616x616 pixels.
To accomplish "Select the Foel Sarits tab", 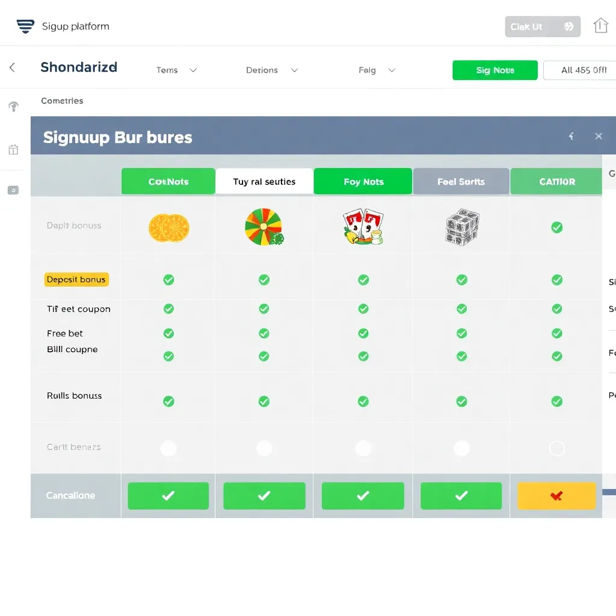I will click(x=461, y=182).
